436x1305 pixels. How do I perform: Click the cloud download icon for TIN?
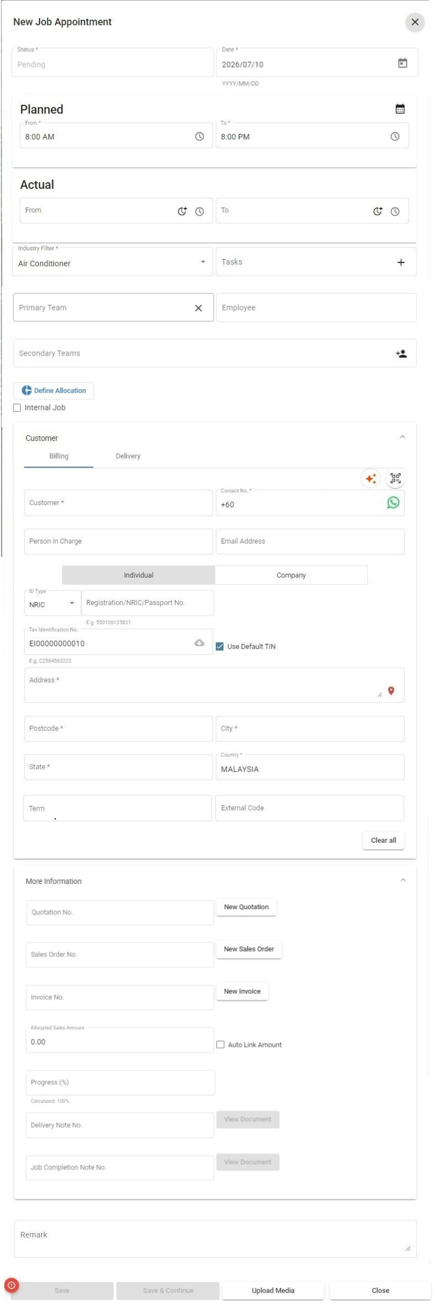click(x=199, y=643)
